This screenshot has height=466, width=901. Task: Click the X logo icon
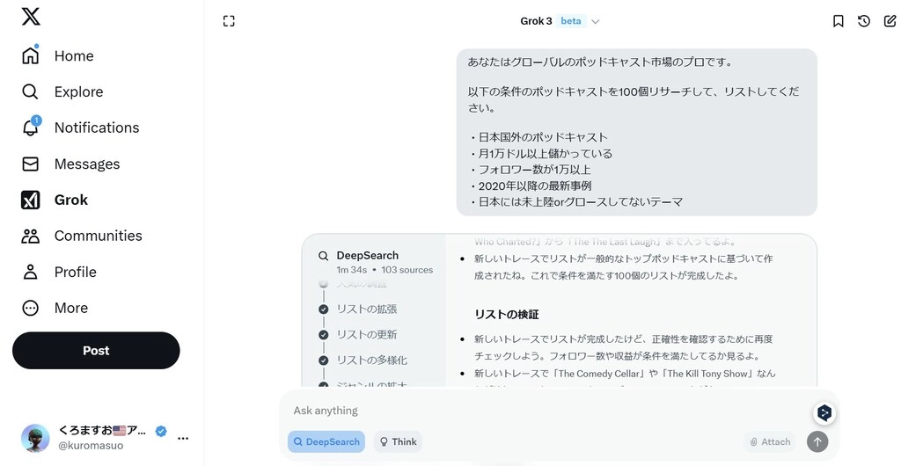click(31, 16)
